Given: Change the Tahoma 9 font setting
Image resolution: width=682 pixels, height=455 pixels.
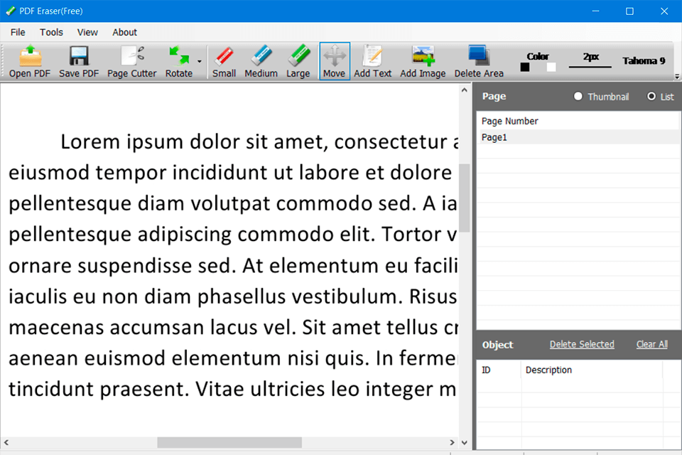Looking at the screenshot, I should 643,60.
